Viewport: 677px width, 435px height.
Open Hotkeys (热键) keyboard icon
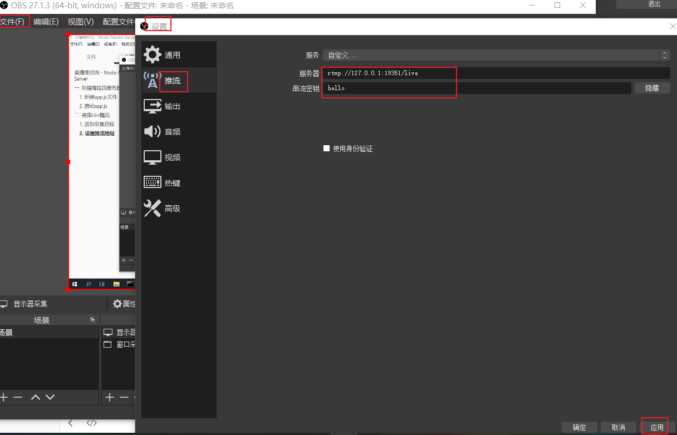point(153,182)
